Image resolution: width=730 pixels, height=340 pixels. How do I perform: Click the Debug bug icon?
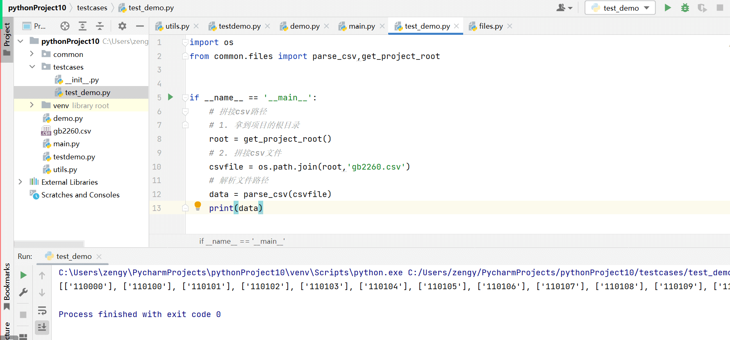(685, 8)
